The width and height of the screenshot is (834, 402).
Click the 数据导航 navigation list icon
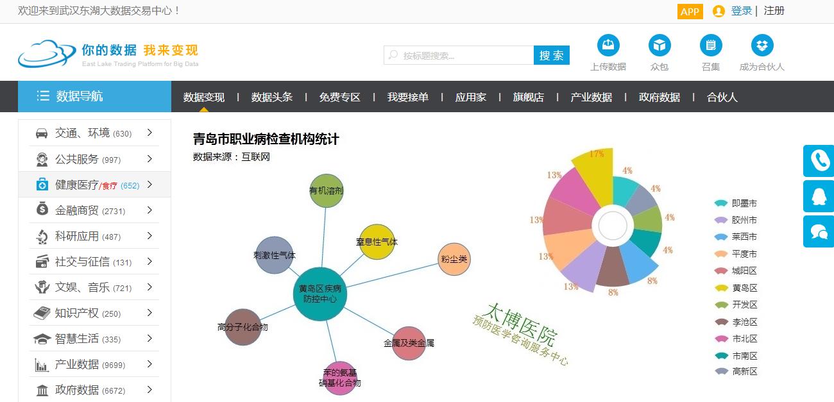(42, 96)
